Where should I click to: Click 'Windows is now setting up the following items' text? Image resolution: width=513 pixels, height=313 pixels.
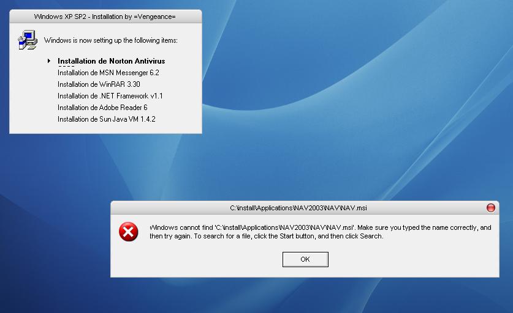click(x=110, y=40)
